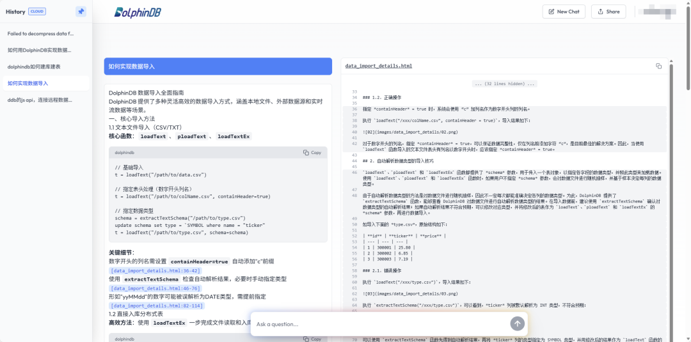Click the 'loadTextEx' core function tag

[x=234, y=136]
